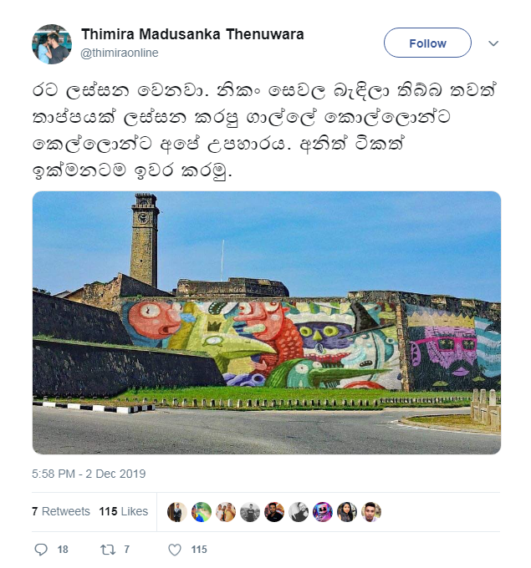View the 7 Retweets list

point(60,511)
